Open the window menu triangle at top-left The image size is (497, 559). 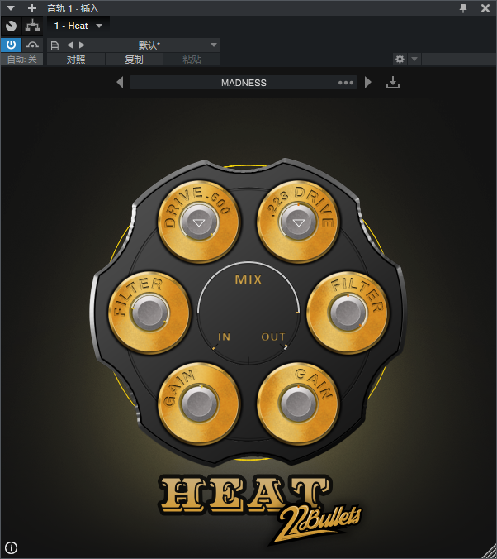pos(11,7)
